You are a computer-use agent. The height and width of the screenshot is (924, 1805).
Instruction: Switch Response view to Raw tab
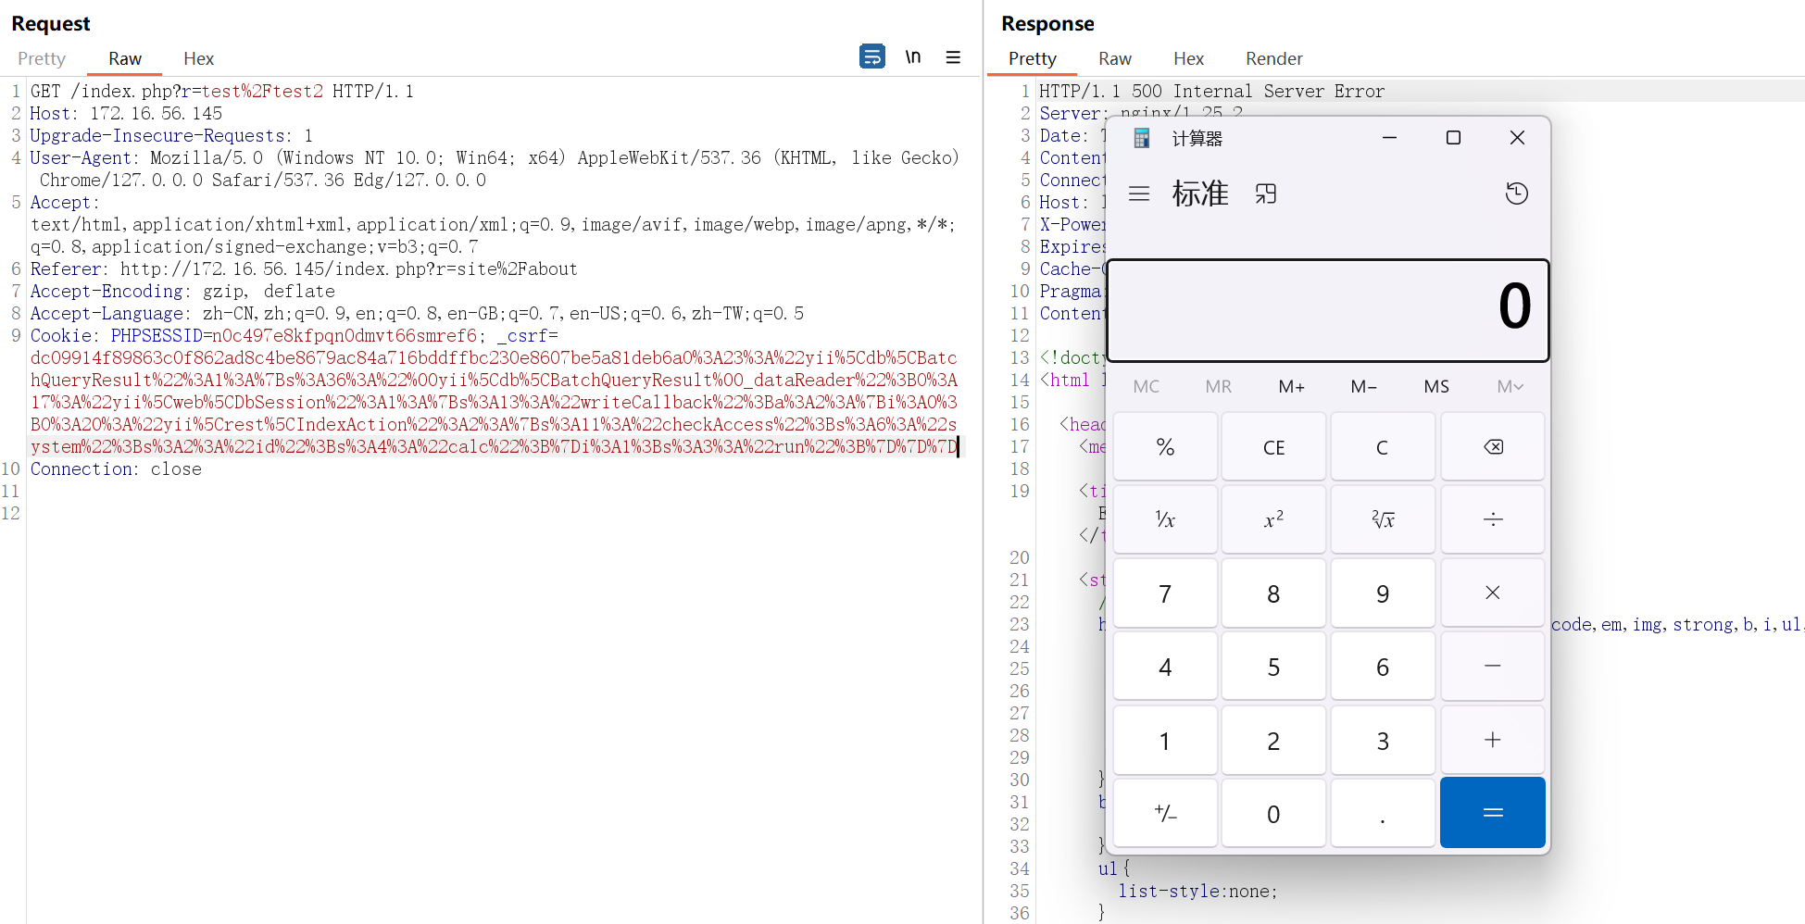[x=1114, y=59]
